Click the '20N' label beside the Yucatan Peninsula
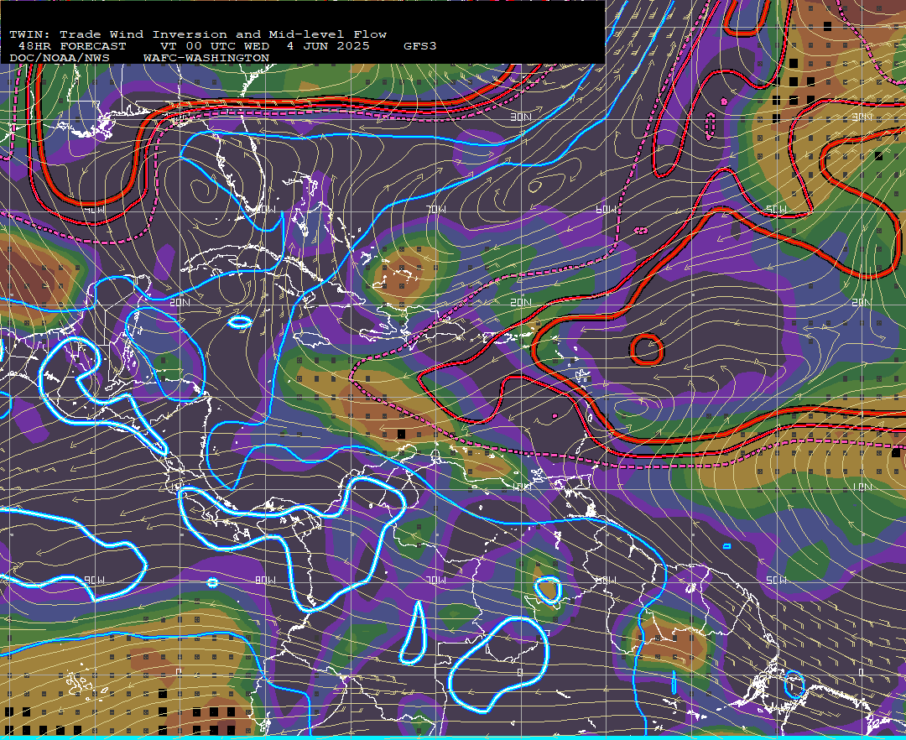Viewport: 906px width, 740px height. (180, 302)
